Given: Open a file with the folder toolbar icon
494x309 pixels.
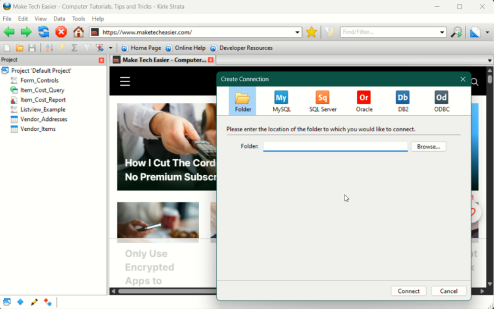Looking at the screenshot, I should 20,48.
